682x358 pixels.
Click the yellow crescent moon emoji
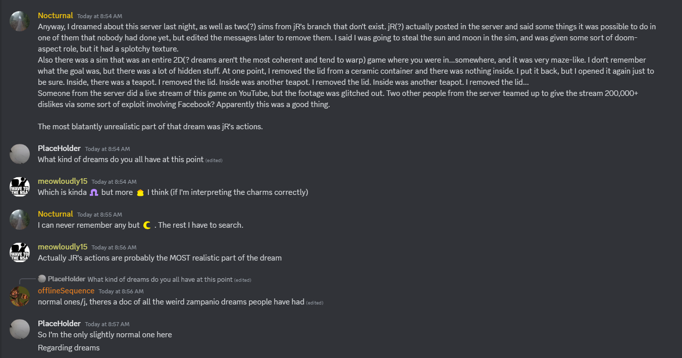147,225
